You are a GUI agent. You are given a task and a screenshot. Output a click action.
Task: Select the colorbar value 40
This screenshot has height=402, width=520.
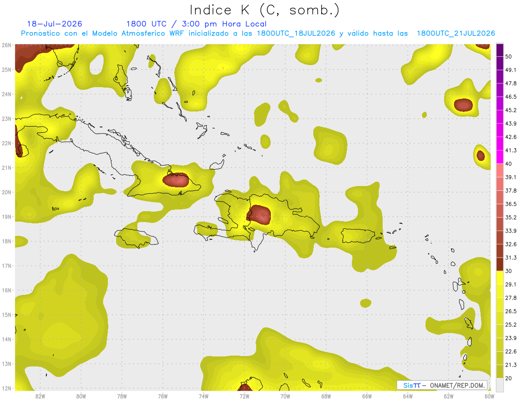click(x=510, y=163)
